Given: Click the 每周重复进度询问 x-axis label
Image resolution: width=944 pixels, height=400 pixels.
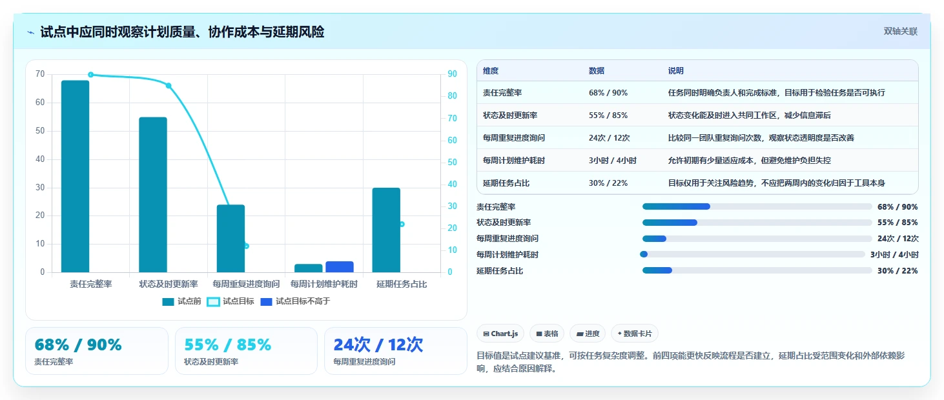Looking at the screenshot, I should pos(246,284).
